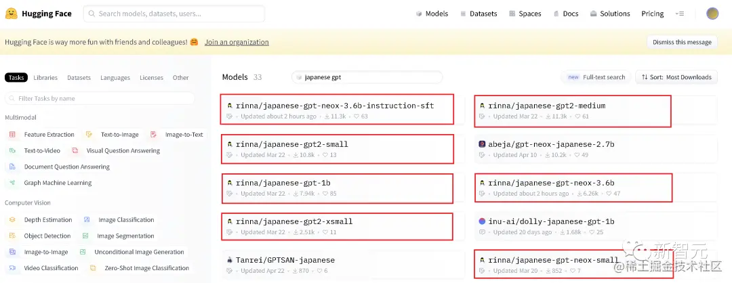Viewport: 732px width, 283px height.
Task: Open rinna/japanese-gpt-1b model card
Action: tap(342, 188)
